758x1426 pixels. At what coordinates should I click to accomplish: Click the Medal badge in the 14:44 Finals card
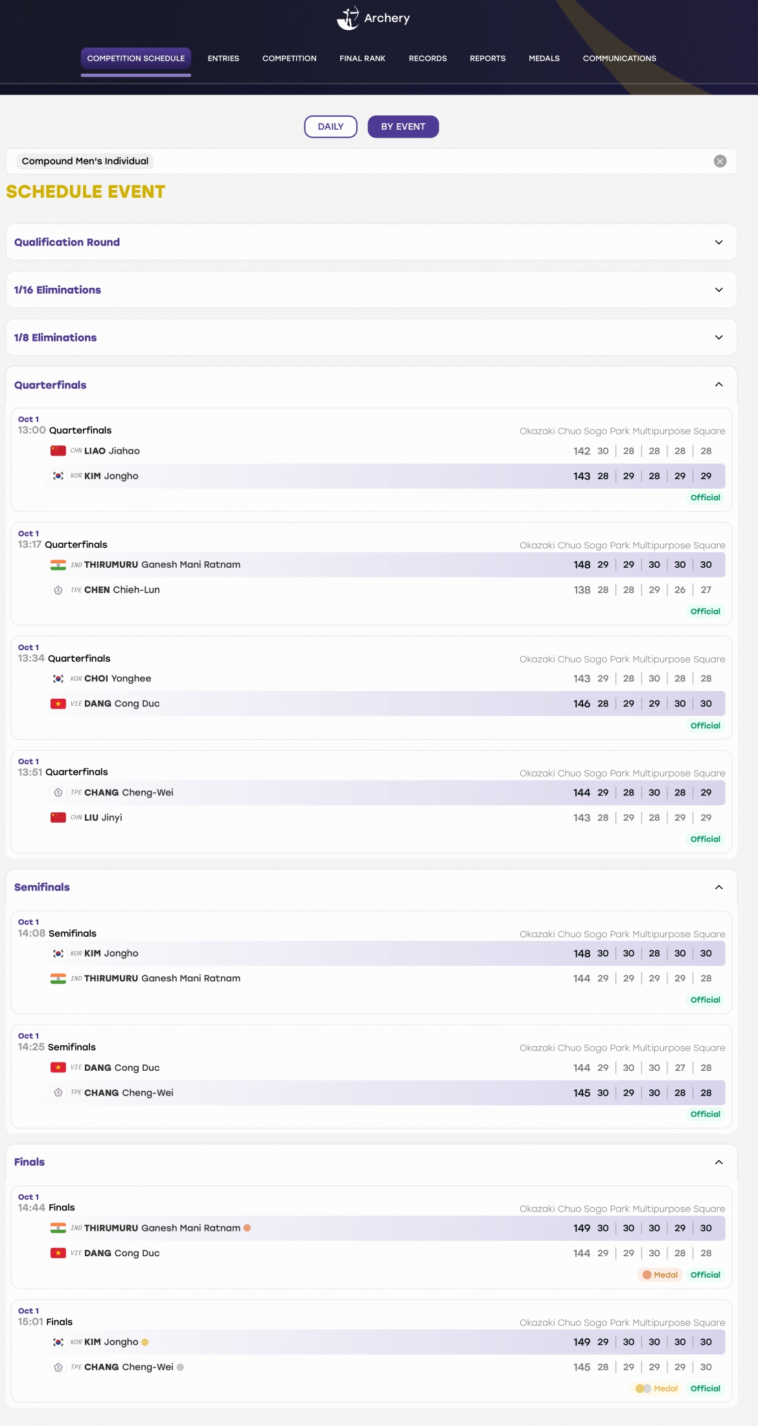(660, 1275)
